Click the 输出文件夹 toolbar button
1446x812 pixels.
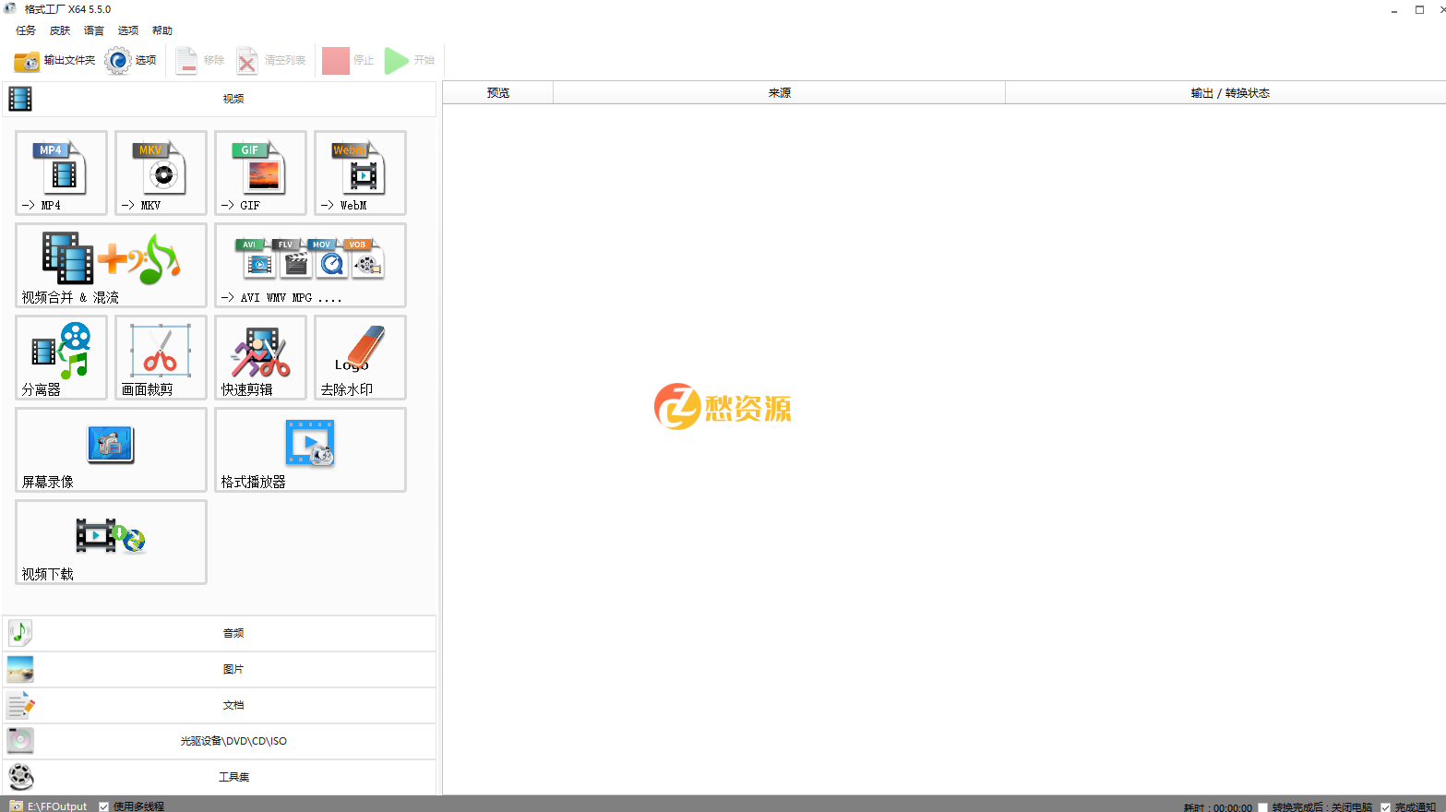pyautogui.click(x=55, y=61)
